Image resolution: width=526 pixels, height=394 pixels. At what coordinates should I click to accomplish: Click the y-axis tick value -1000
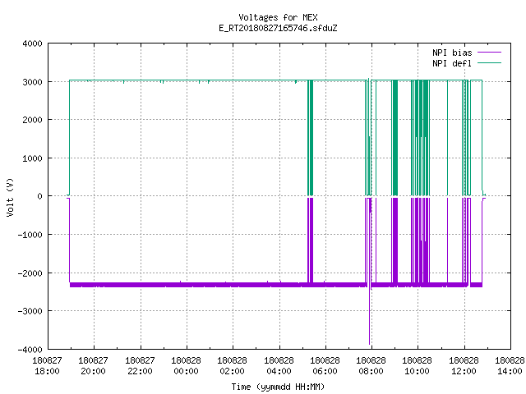[x=30, y=235]
